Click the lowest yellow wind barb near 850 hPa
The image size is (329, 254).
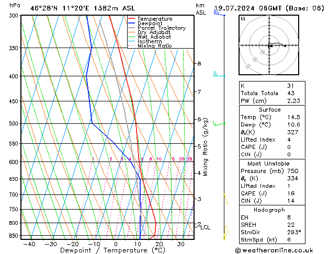point(225,237)
